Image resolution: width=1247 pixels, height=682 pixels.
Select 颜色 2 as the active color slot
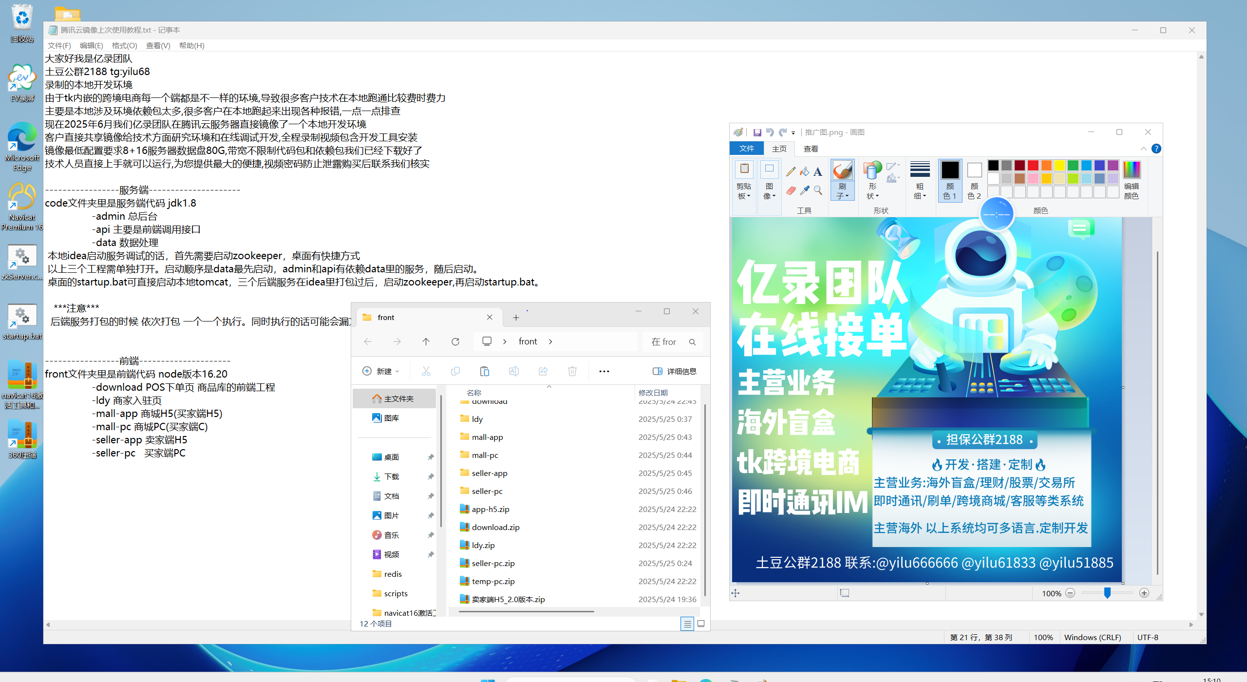974,179
